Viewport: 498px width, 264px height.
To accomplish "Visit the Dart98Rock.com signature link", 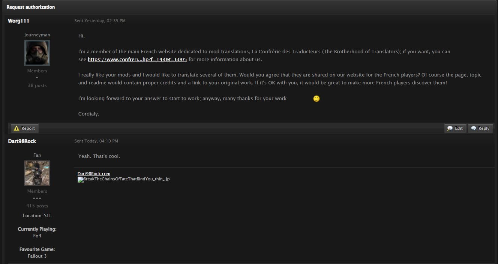I will (94, 174).
